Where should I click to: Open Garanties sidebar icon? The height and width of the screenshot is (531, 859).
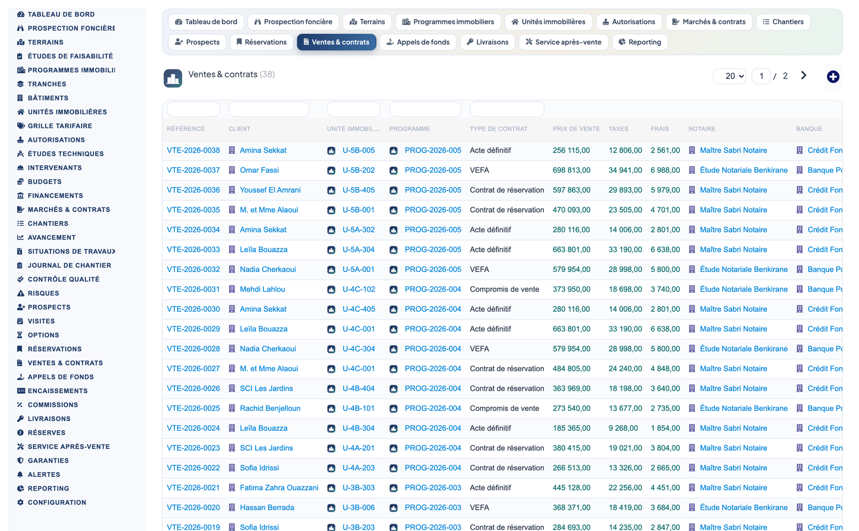tap(21, 461)
